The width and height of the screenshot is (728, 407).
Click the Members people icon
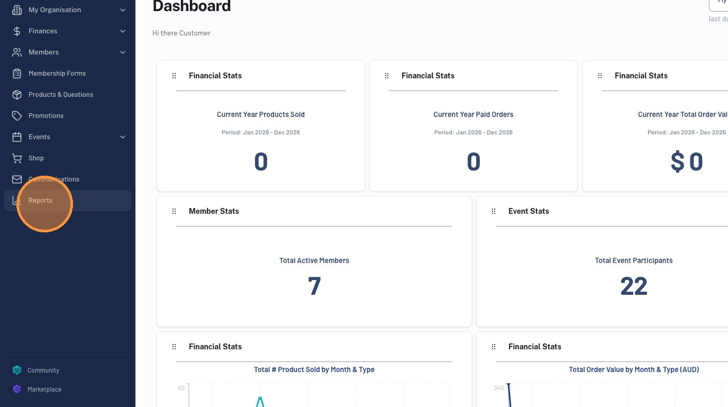pos(17,52)
